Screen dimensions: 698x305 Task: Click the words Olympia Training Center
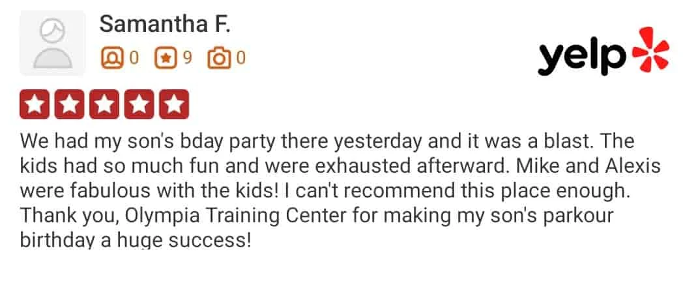point(236,216)
